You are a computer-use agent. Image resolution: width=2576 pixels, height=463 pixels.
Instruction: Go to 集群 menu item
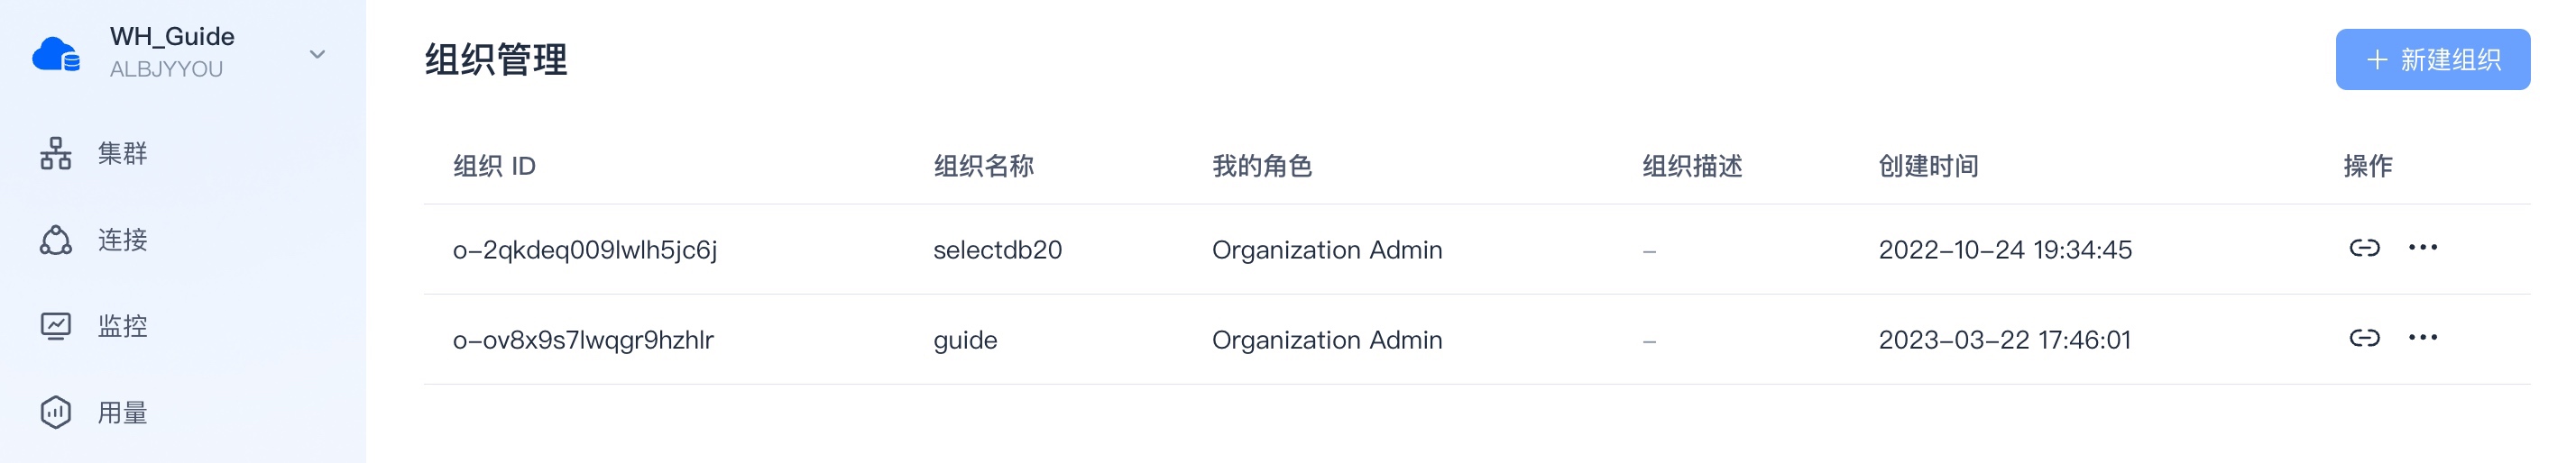[123, 154]
